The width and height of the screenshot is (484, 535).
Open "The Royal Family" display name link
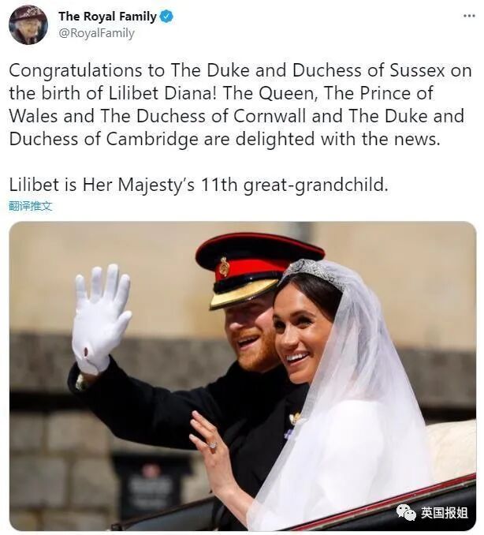107,16
